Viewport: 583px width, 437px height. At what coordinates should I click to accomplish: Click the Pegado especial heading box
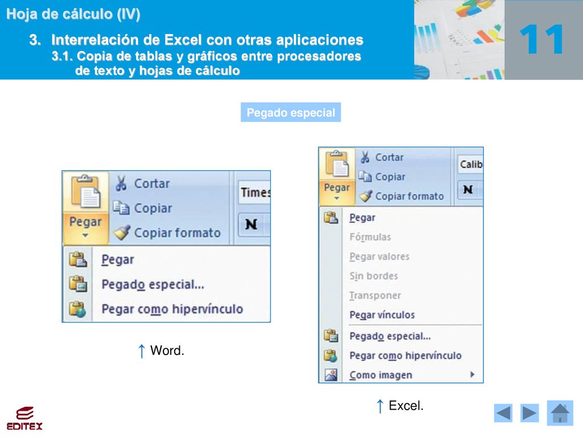pyautogui.click(x=291, y=112)
